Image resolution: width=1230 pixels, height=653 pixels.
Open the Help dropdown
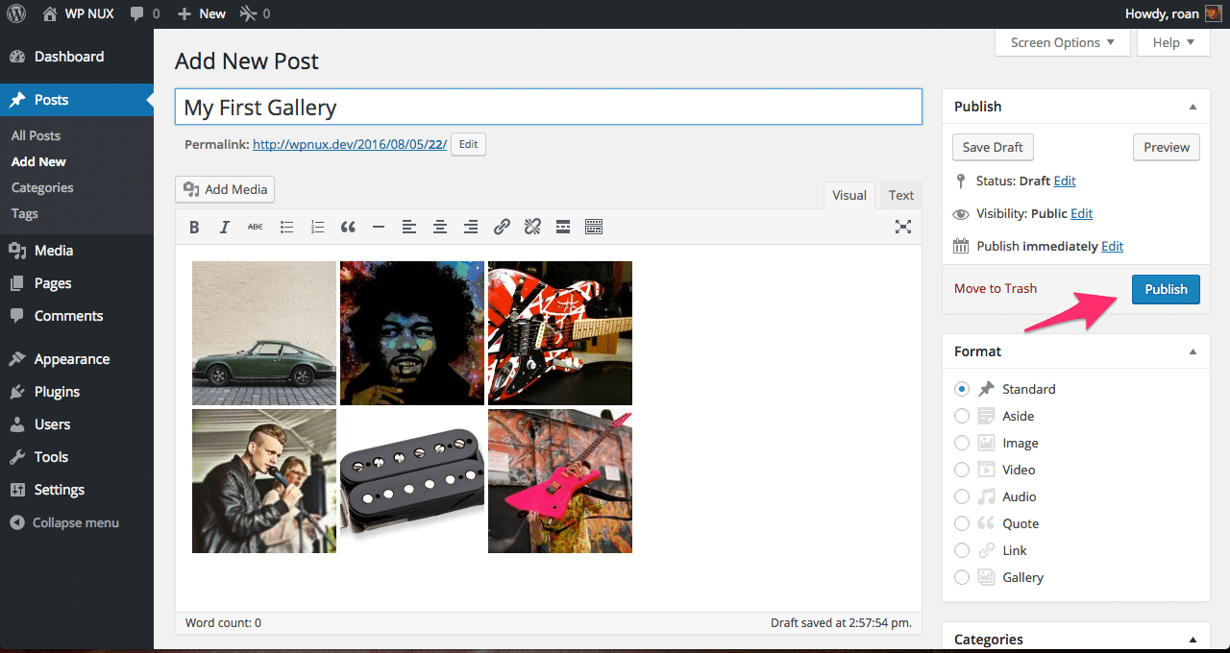click(1173, 42)
